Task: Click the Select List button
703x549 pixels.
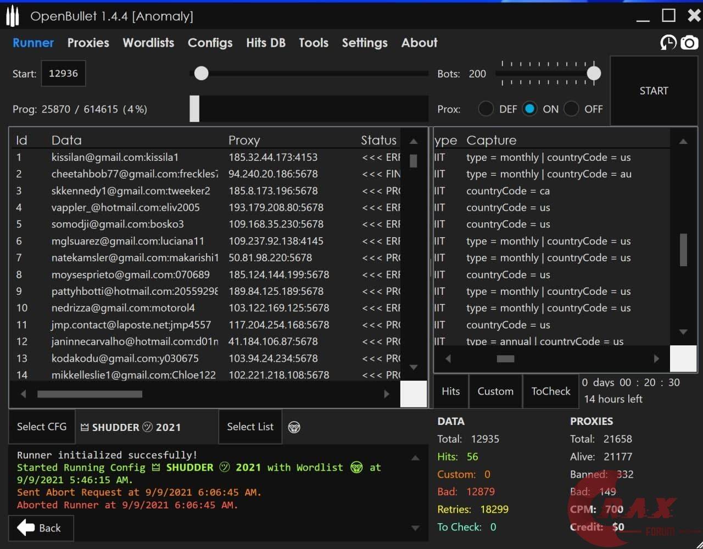Action: tap(250, 427)
